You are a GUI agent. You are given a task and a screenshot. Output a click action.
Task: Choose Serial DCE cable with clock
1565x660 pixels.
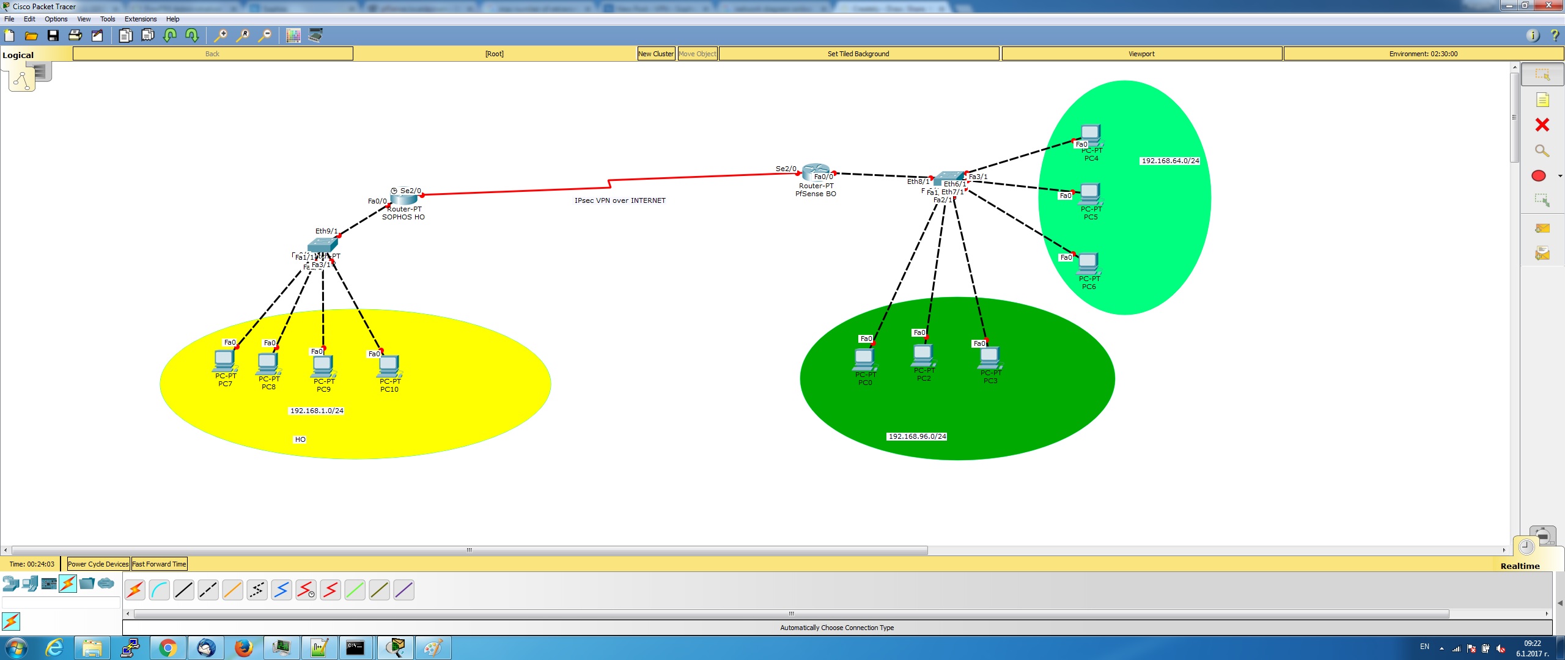coord(306,590)
